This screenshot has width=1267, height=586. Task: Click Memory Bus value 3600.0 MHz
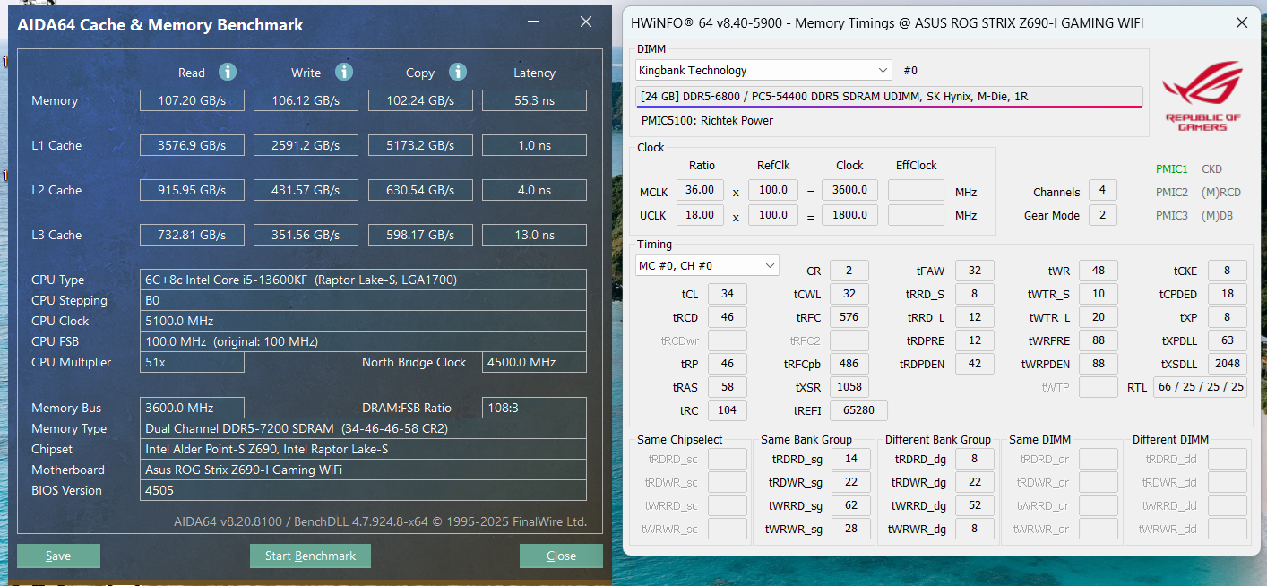coord(192,408)
